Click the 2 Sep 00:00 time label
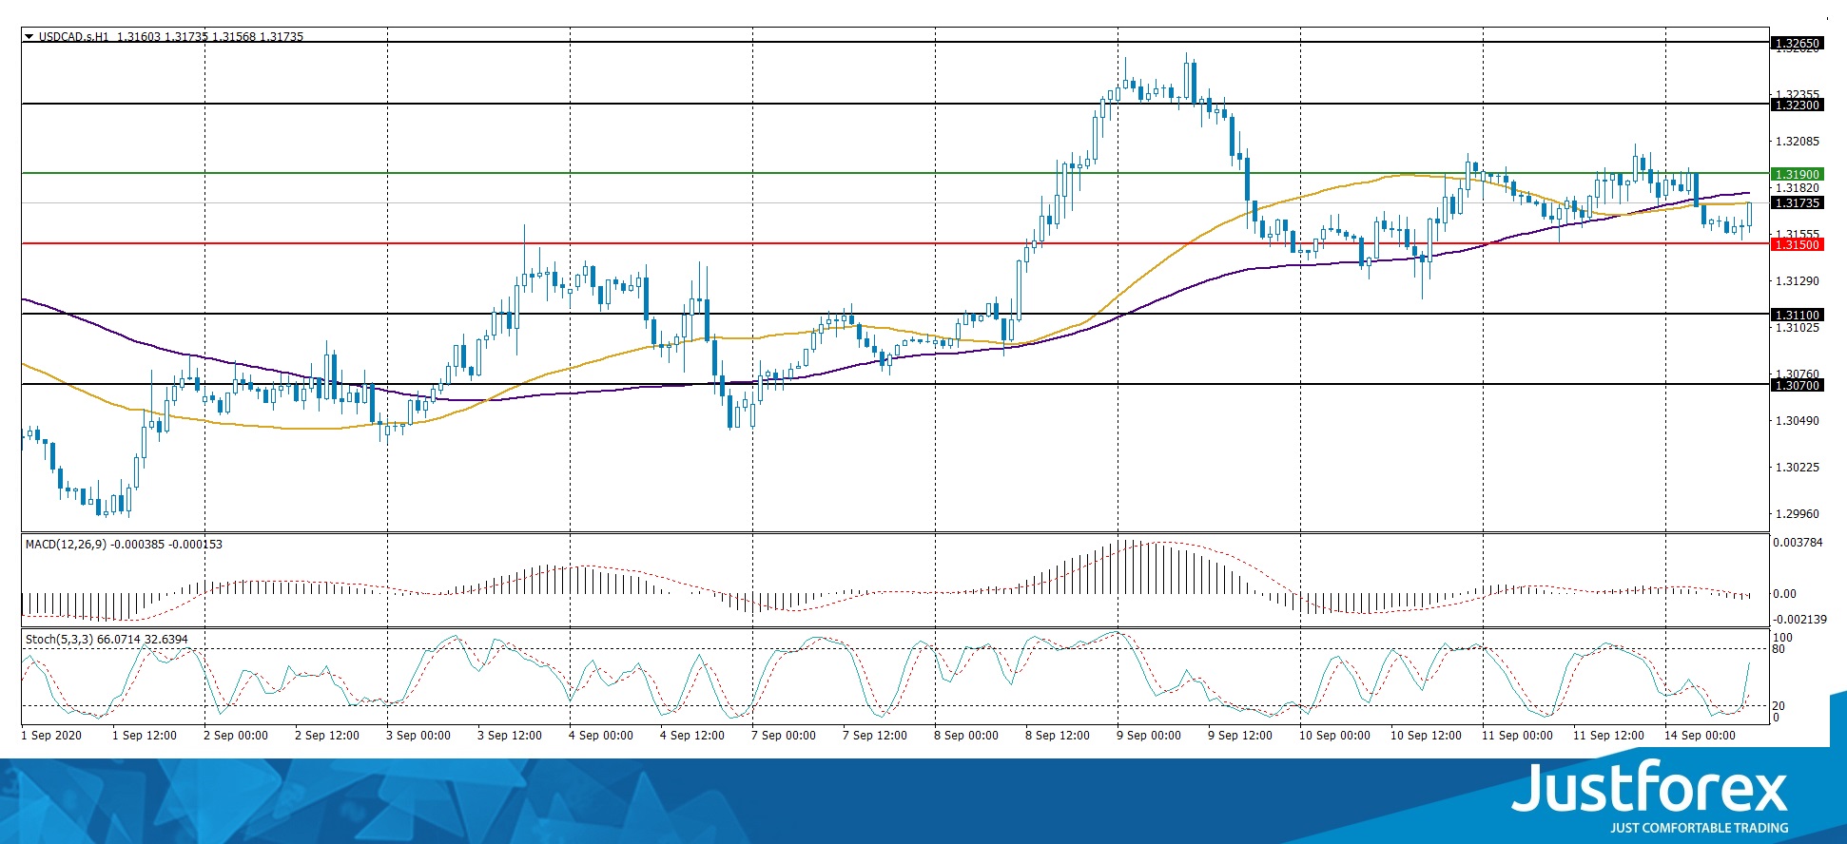The image size is (1847, 844). [236, 736]
